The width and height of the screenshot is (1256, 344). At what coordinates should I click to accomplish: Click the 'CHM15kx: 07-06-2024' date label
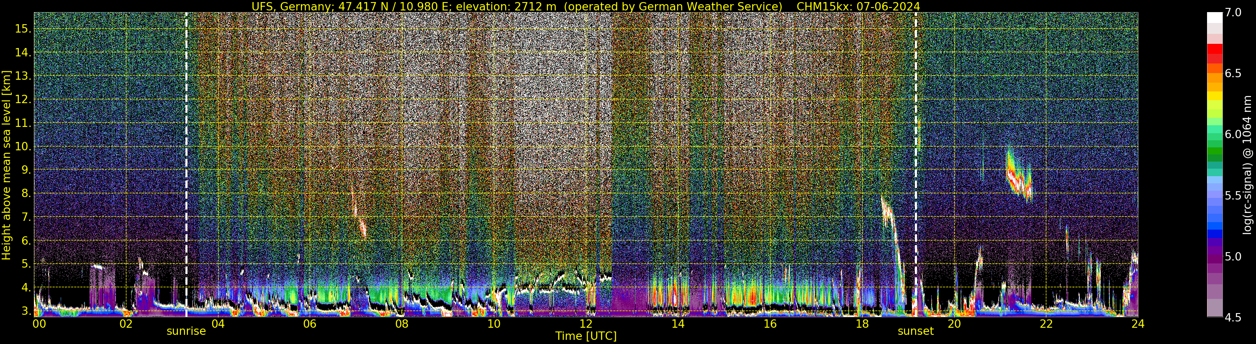point(858,6)
